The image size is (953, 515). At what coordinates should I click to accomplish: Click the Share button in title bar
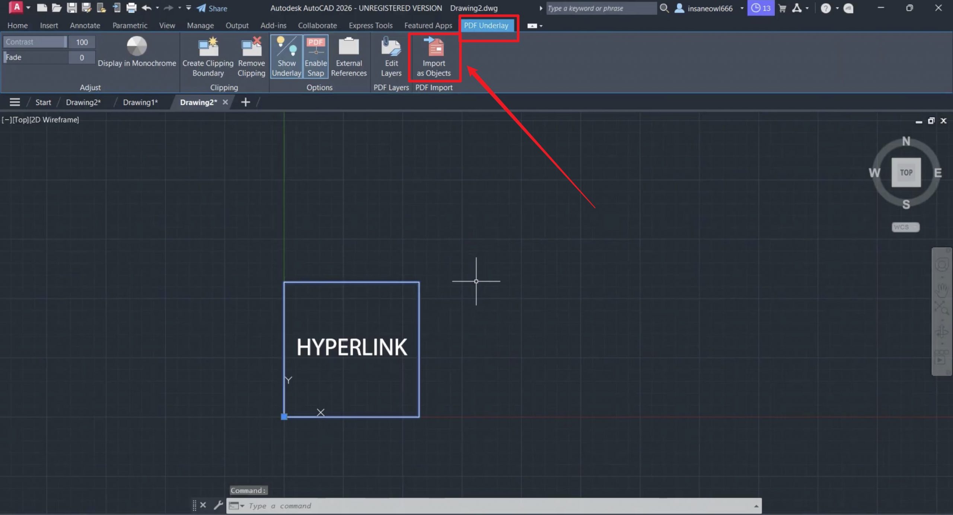[x=212, y=8]
